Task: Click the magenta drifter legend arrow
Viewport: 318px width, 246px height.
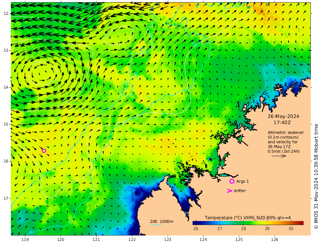Action: 229,191
